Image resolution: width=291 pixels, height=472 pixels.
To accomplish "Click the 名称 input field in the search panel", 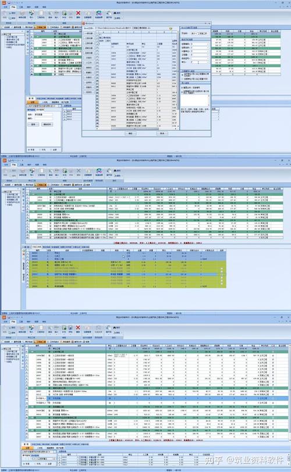I will (x=43, y=115).
